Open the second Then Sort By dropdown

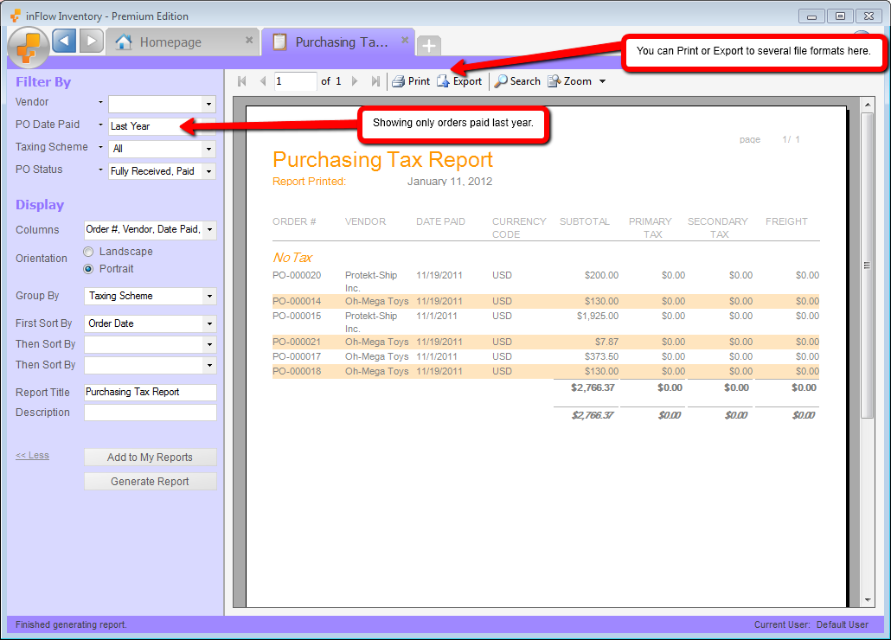point(209,365)
